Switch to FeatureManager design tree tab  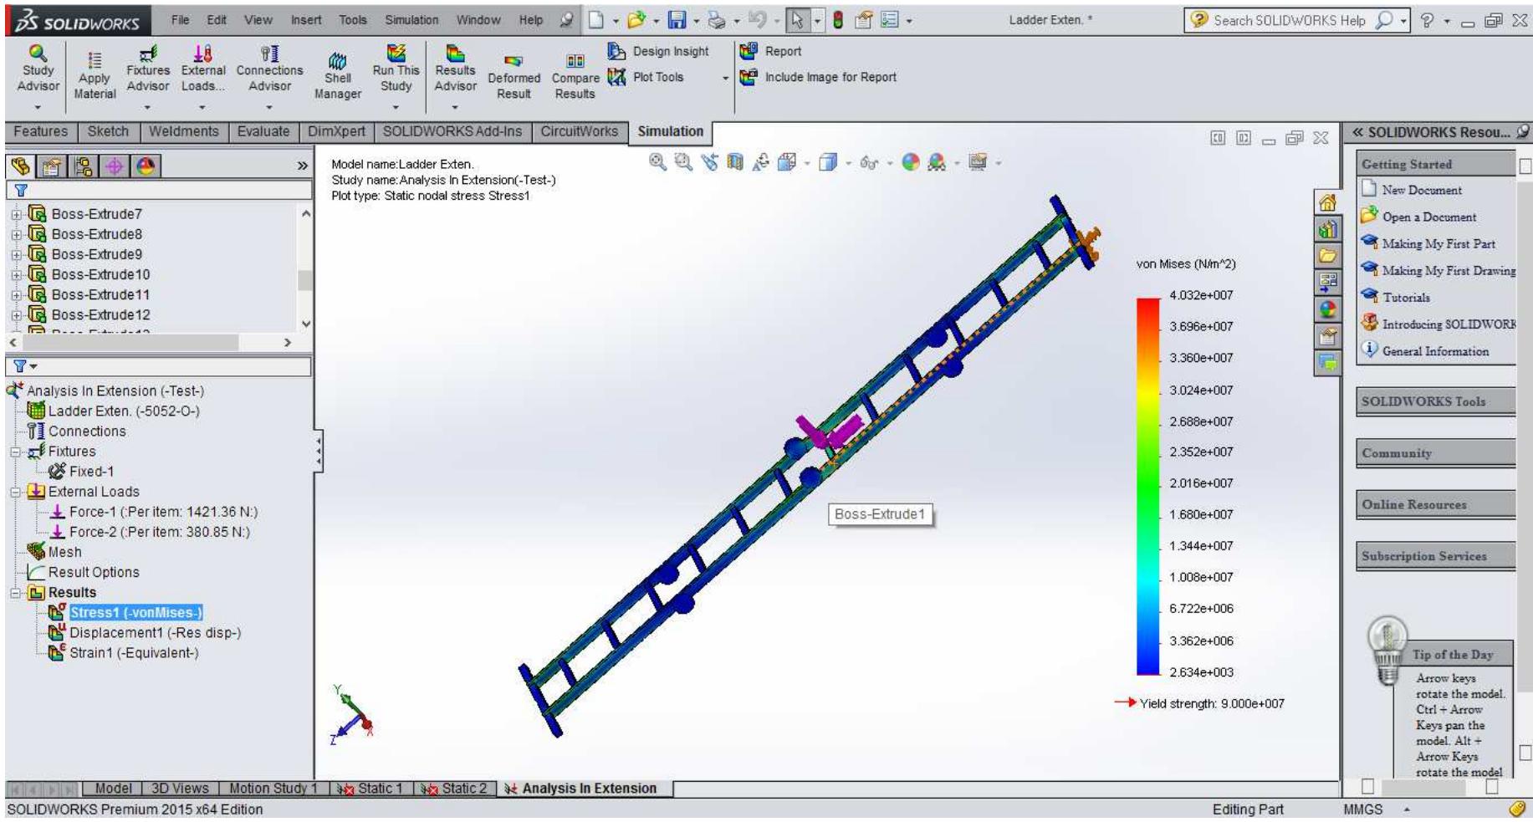coord(20,166)
